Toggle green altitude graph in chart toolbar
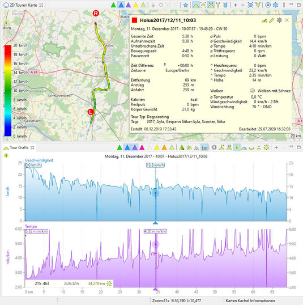The height and width of the screenshot is (305, 303). pos(120,147)
